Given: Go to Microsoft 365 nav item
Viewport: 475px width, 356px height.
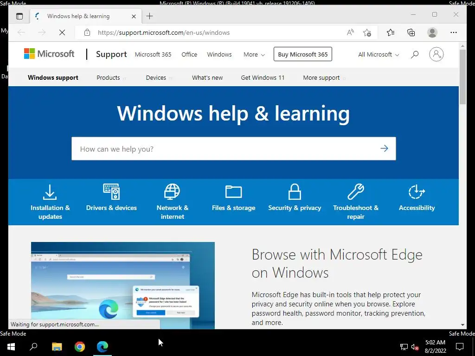Looking at the screenshot, I should 153,55.
